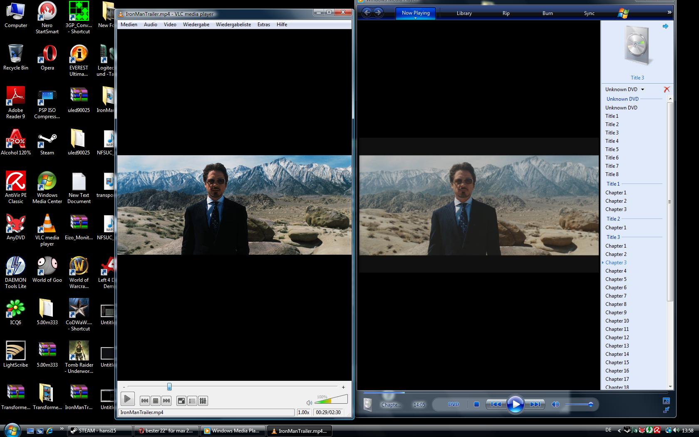699x437 pixels.
Task: Mute VLC using the speaker icon
Action: (309, 402)
